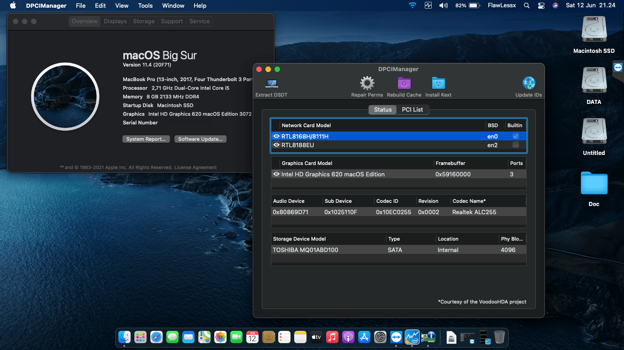
Task: Open Maps app in Dock
Action: [x=204, y=337]
